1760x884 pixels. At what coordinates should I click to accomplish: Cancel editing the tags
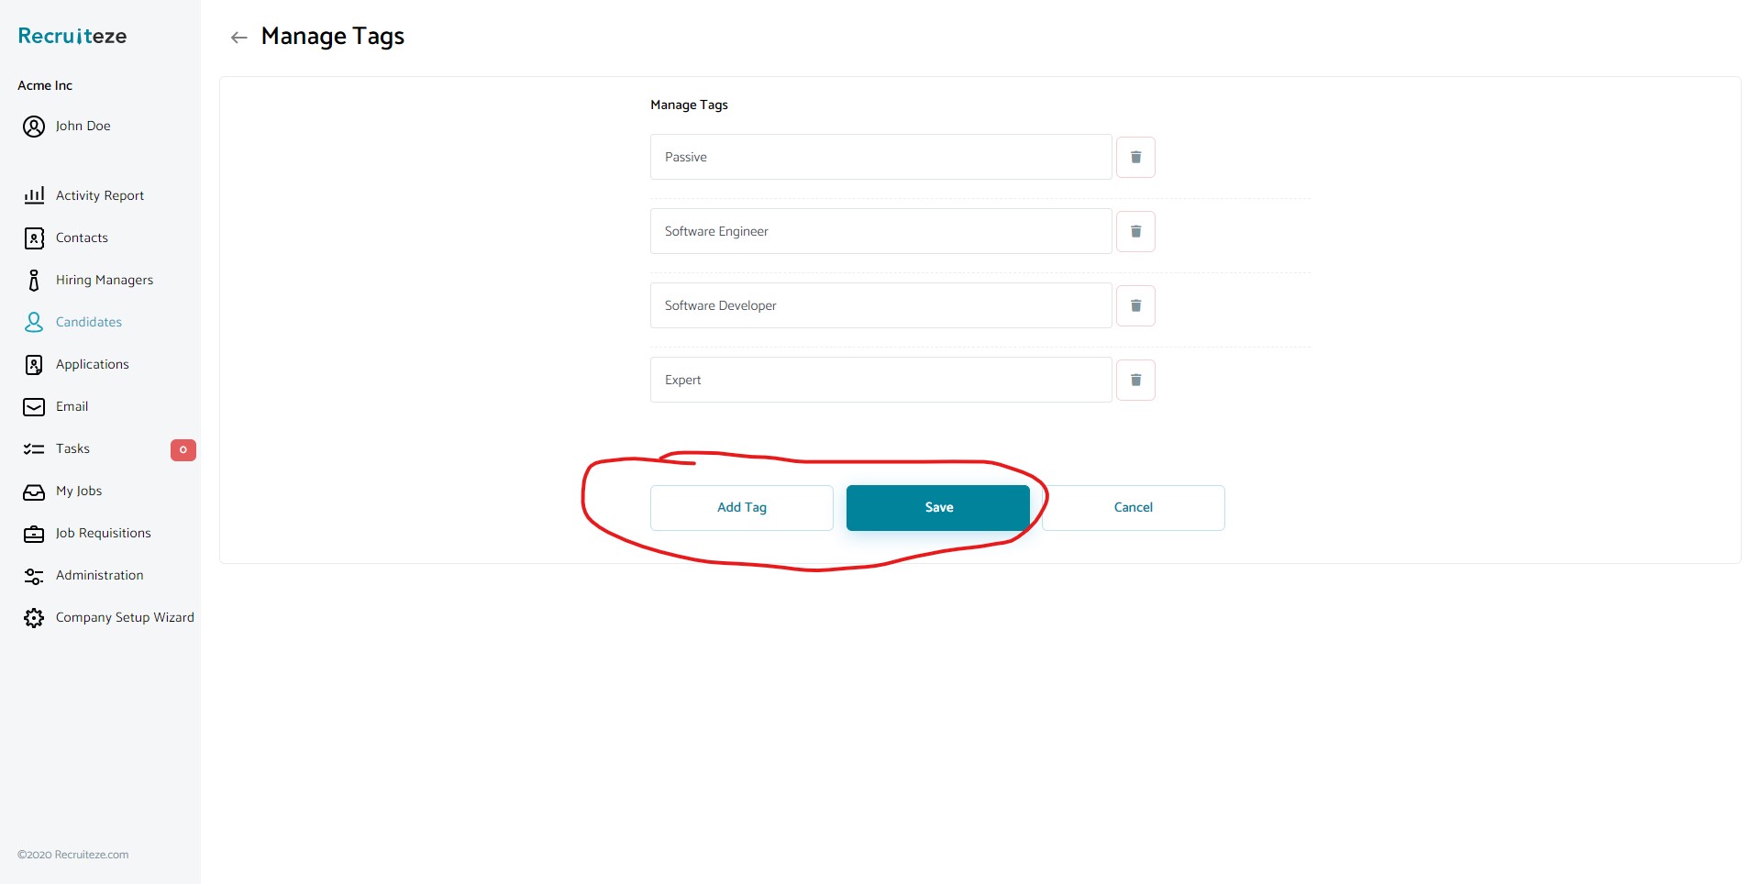(x=1134, y=507)
